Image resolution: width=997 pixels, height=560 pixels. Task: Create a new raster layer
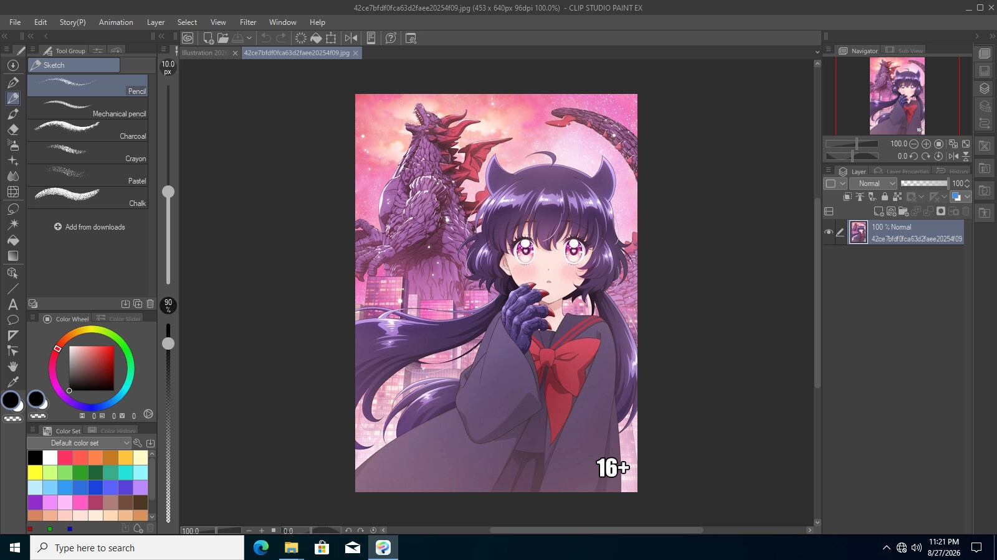879,212
